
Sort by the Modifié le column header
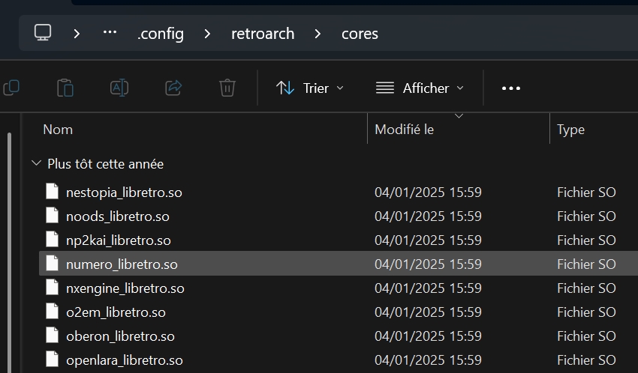[404, 130]
